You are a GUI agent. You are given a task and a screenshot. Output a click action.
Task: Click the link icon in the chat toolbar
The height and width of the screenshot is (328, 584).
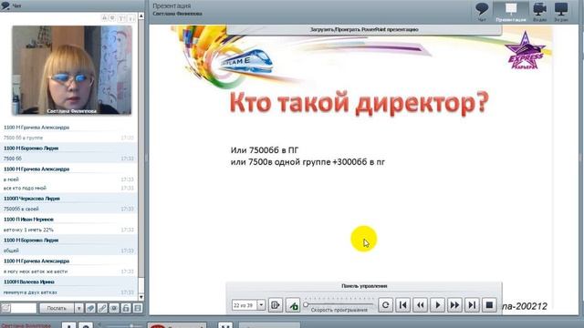click(102, 308)
